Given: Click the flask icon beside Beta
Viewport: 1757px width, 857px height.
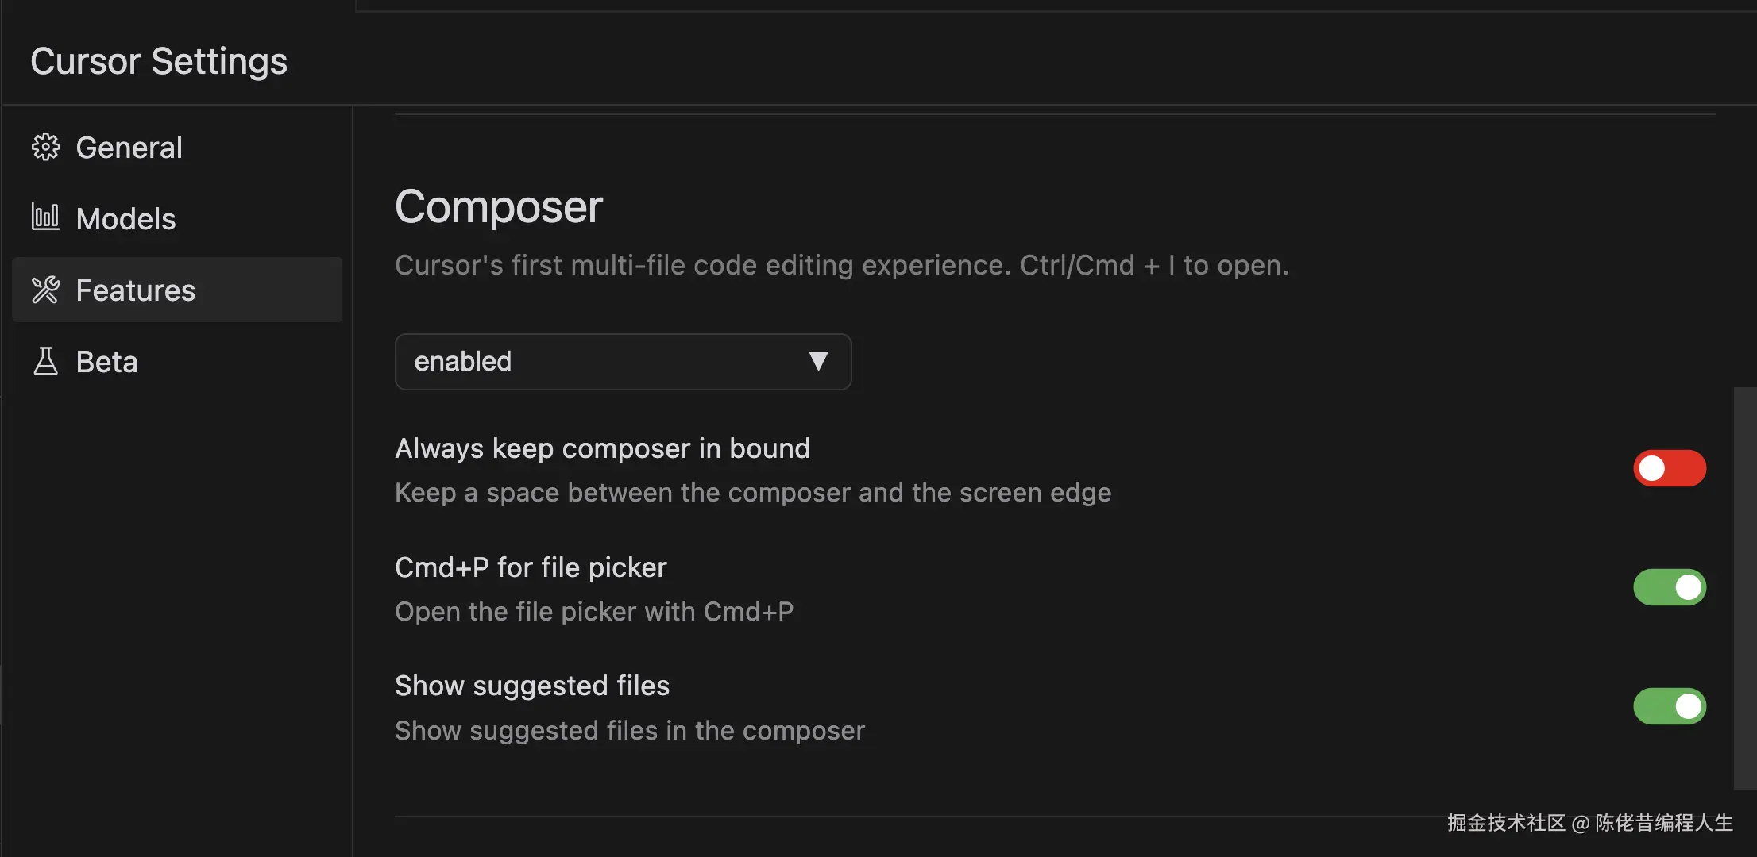Looking at the screenshot, I should coord(45,361).
